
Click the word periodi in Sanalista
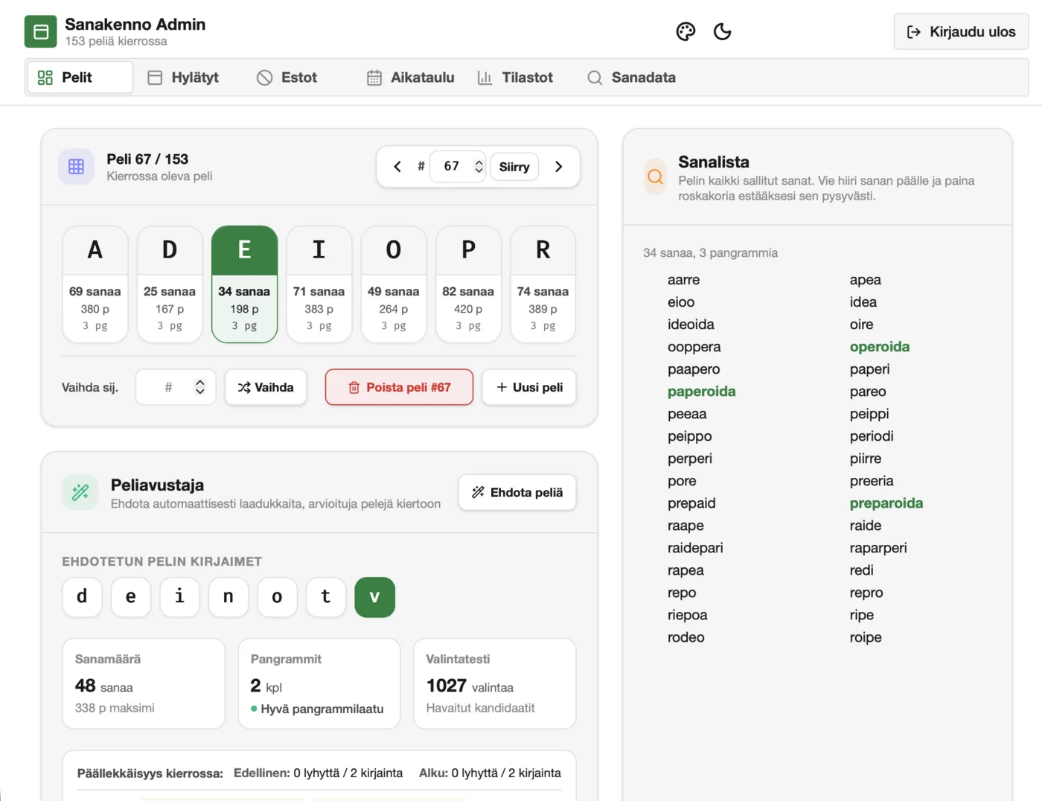point(871,436)
